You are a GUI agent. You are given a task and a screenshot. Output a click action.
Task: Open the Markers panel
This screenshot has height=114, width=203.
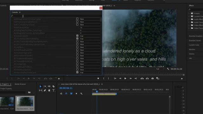pos(192,49)
